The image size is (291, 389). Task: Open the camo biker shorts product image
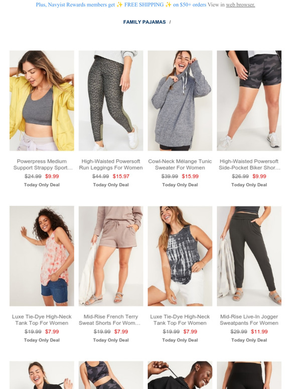click(249, 101)
